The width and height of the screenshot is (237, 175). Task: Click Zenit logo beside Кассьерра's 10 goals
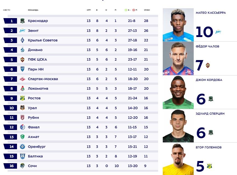coord(218,32)
